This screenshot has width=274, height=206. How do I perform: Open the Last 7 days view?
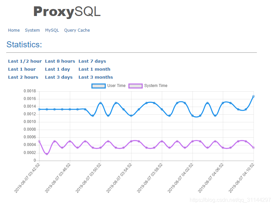(x=92, y=61)
